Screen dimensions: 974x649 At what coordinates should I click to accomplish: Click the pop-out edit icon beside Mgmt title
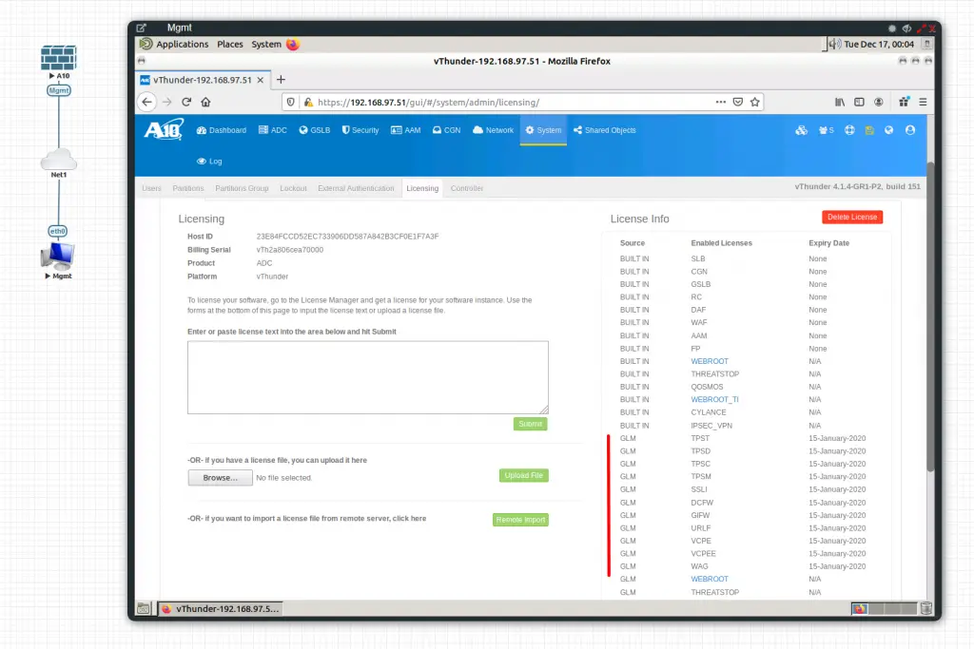tap(142, 28)
